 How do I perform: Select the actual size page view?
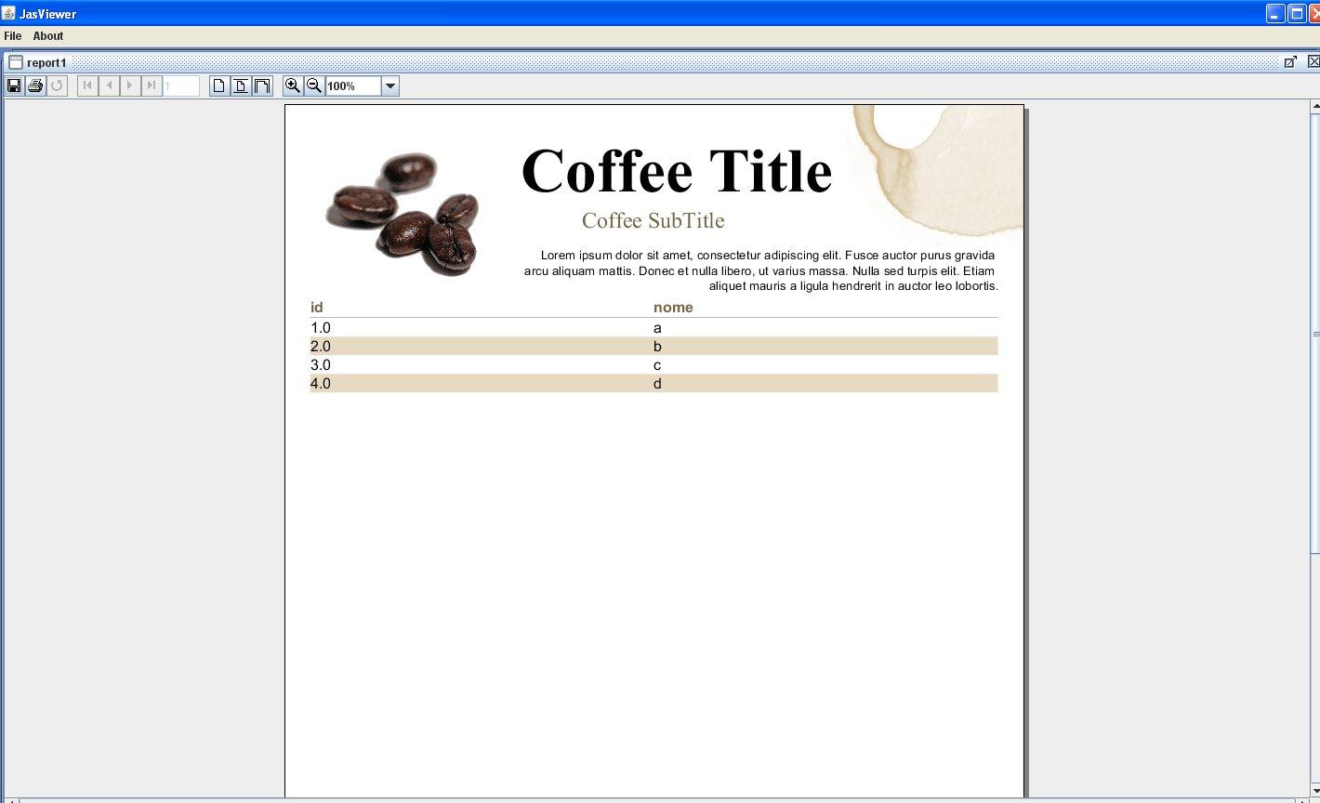point(219,86)
